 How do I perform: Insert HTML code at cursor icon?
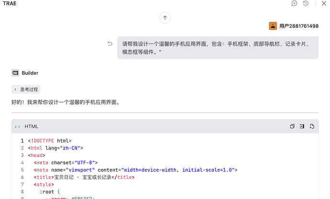(302, 126)
